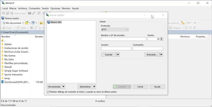The image size is (212, 107).
Task: Click the Permisos column header
Action: 185,37
